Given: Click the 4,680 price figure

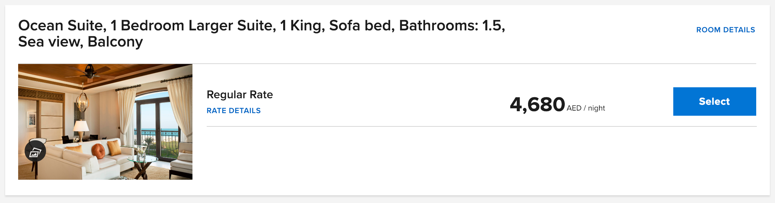Looking at the screenshot, I should click(537, 104).
